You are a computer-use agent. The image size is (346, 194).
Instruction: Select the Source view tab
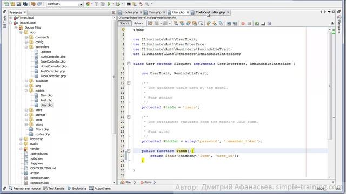tap(124, 23)
